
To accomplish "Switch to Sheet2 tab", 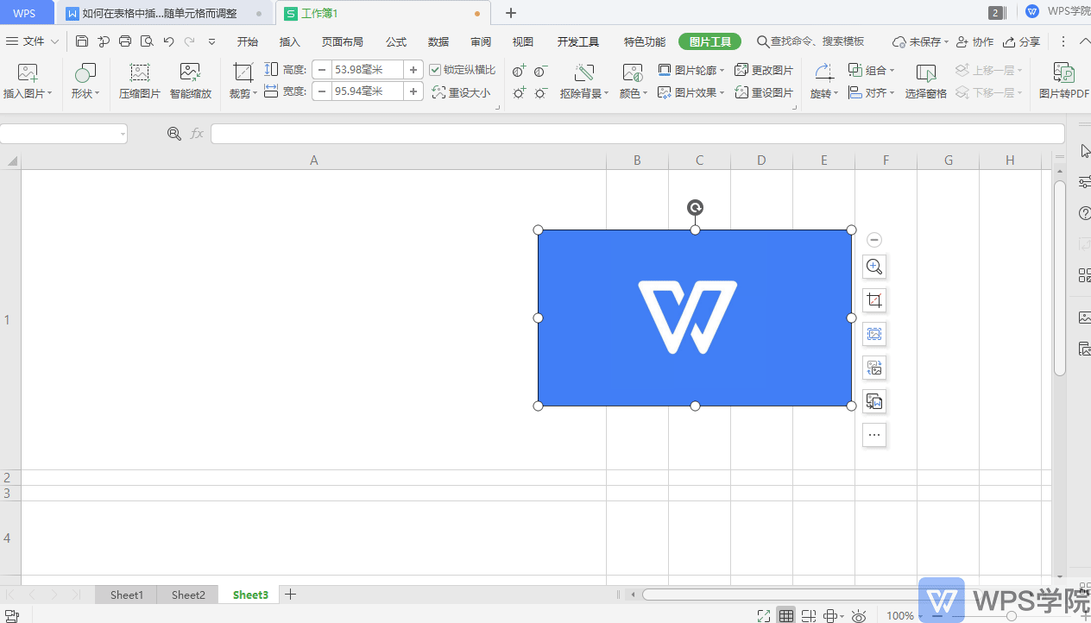I will click(188, 595).
